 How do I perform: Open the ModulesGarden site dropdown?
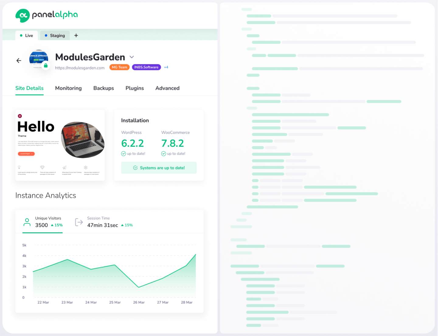click(132, 57)
